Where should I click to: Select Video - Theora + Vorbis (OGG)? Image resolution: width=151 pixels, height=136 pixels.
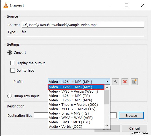click(x=76, y=105)
